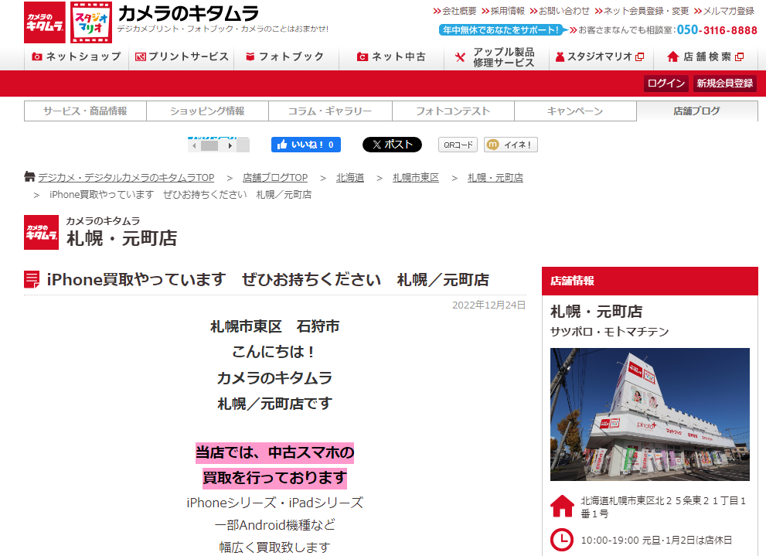This screenshot has width=766, height=556.
Task: Open アップル製品修理サービス menu item
Action: pos(497,57)
